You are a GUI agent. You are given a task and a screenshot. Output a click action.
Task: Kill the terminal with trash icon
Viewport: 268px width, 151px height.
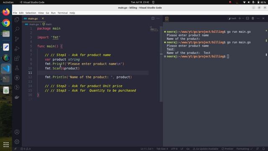coord(253,18)
